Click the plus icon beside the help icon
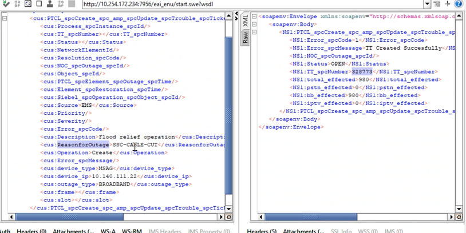466x233 pixels. pos(448,4)
